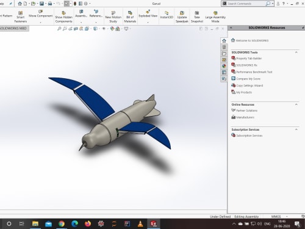
Task: Expand the Move Component dropdown arrow
Action: pos(40,22)
